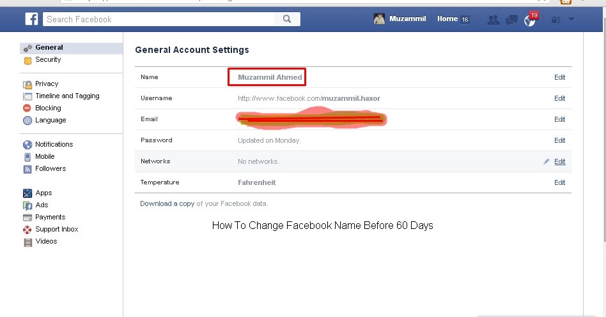Click the Security badge icon

click(27, 61)
